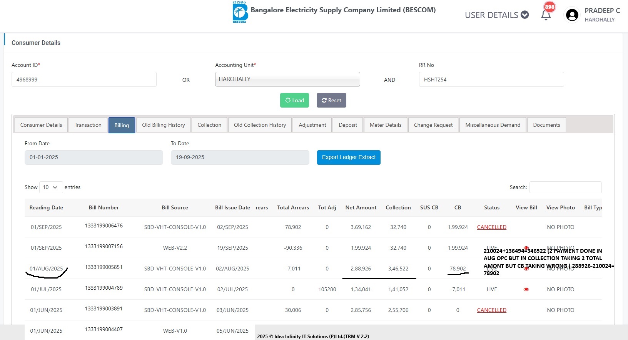Switch to the Transaction tab
This screenshot has height=340, width=628.
pyautogui.click(x=88, y=125)
